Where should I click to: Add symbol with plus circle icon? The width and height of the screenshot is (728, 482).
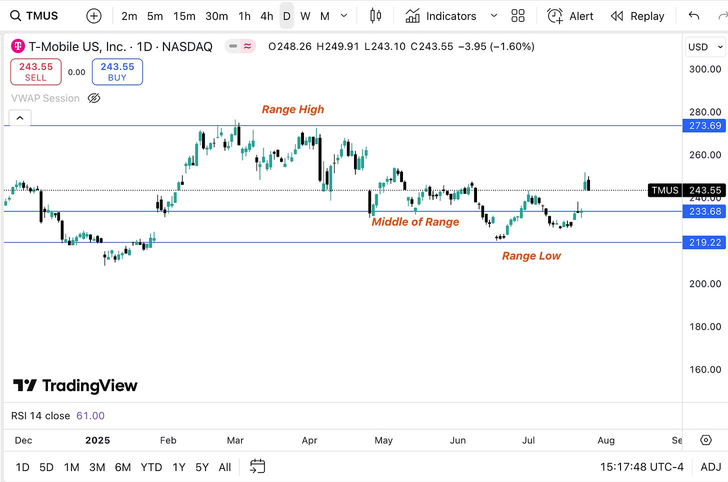coord(94,16)
